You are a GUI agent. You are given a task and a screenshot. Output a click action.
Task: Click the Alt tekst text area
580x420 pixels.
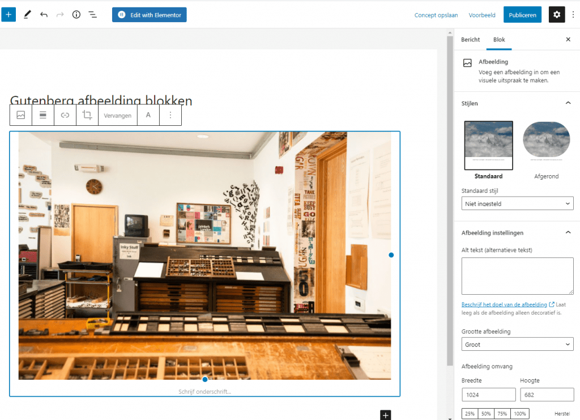[517, 276]
